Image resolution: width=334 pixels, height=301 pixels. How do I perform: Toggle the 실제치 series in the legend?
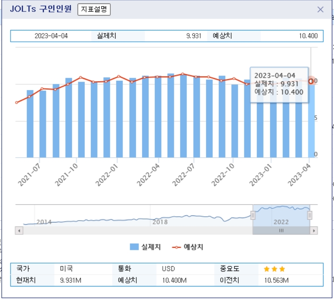tap(145, 247)
